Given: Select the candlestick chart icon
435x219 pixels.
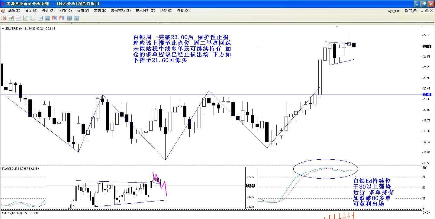Looking at the screenshot, I should tap(11, 18).
